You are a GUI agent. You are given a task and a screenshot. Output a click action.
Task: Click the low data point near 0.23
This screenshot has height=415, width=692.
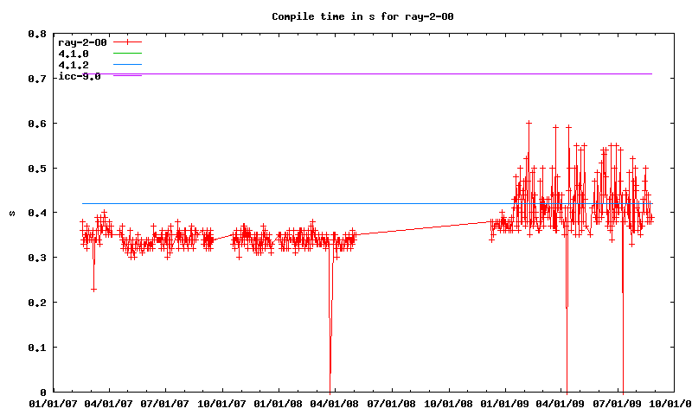(93, 289)
